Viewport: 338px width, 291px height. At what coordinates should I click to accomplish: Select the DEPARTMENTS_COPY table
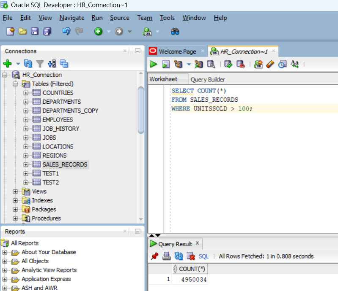click(x=70, y=110)
